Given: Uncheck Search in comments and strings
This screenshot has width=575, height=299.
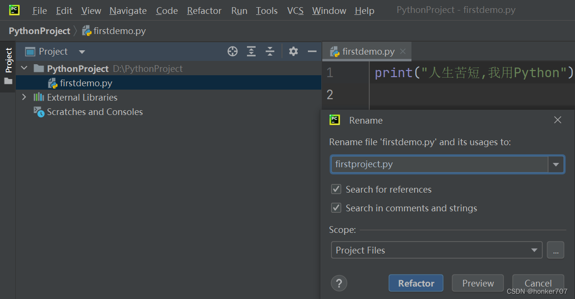Looking at the screenshot, I should pyautogui.click(x=336, y=208).
